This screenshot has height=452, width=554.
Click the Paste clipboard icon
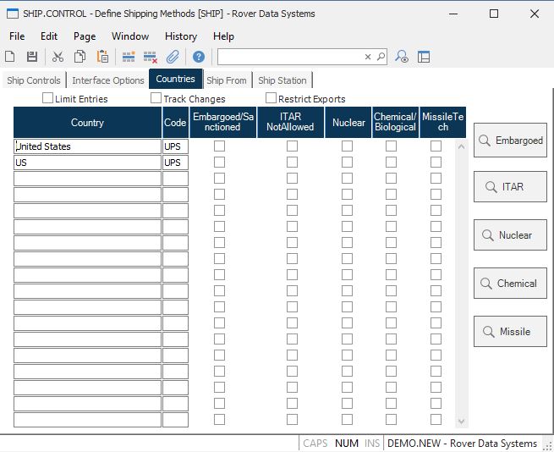click(x=102, y=57)
